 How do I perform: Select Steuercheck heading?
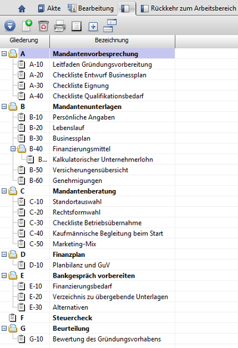pos(72,318)
